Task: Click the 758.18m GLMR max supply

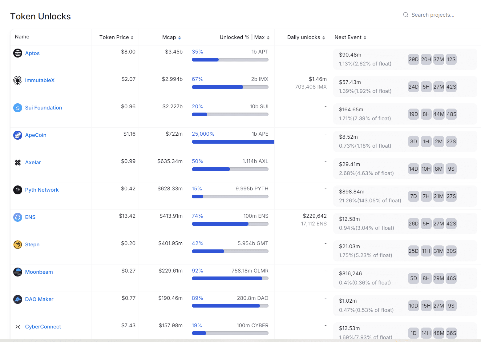Action: pos(250,271)
